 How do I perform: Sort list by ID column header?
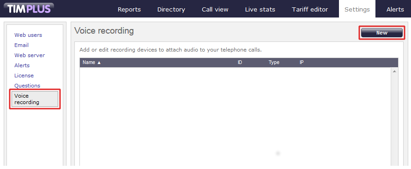240,63
